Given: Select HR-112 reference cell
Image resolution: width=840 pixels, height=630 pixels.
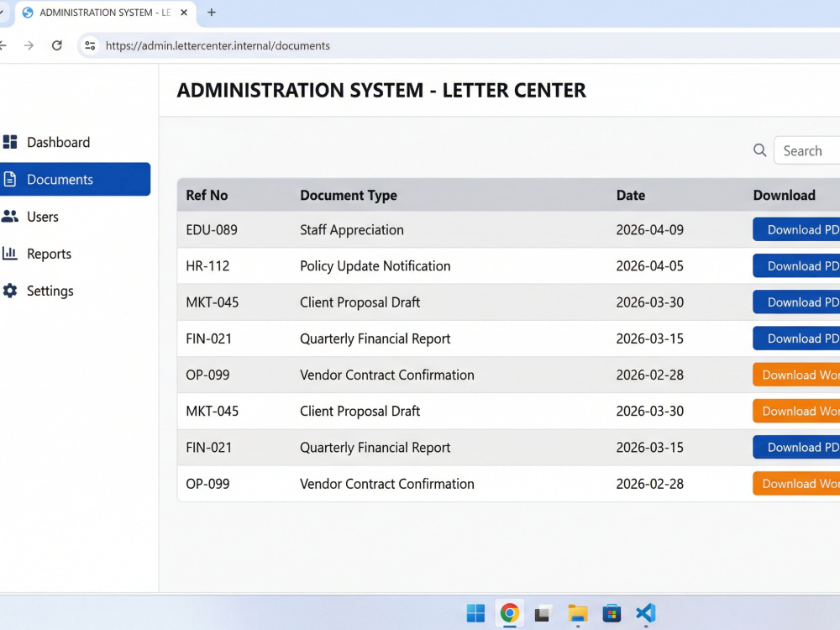Looking at the screenshot, I should (x=207, y=266).
